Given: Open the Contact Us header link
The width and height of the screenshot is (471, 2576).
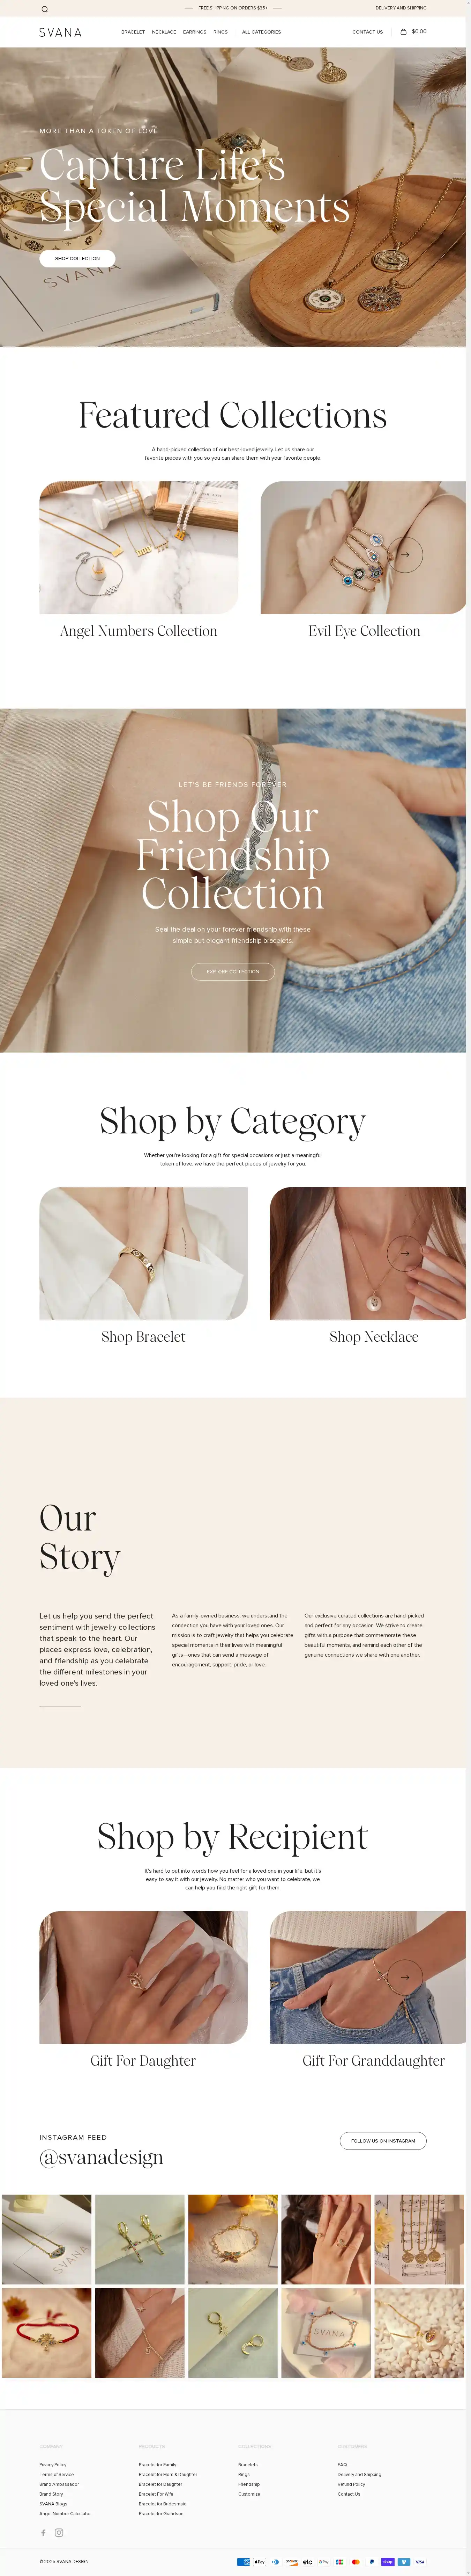Looking at the screenshot, I should (367, 32).
